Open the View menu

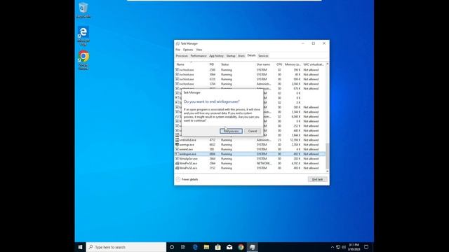[199, 50]
